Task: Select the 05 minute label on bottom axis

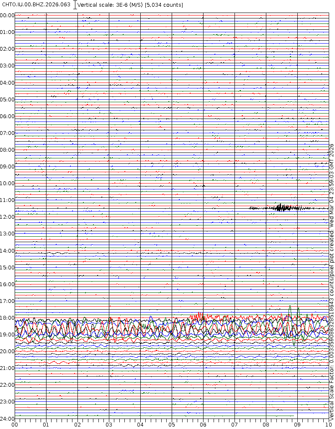Action: [x=172, y=424]
